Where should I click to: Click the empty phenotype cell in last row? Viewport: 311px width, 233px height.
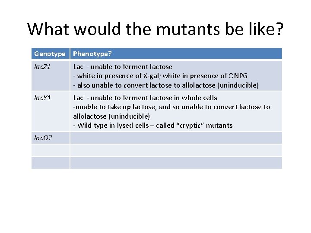click(176, 163)
